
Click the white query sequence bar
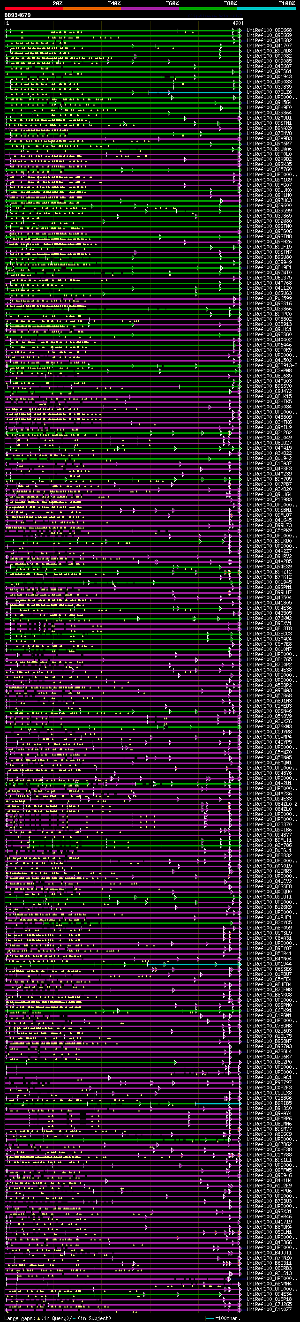pos(124,20)
